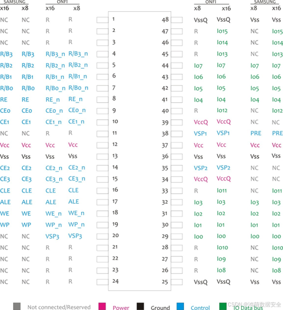The height and width of the screenshot is (310, 283).
Task: Select 'VSP1' in right ONFI x16 column
Action: click(223, 133)
